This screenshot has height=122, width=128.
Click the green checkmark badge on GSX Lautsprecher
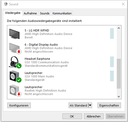tap(19, 80)
